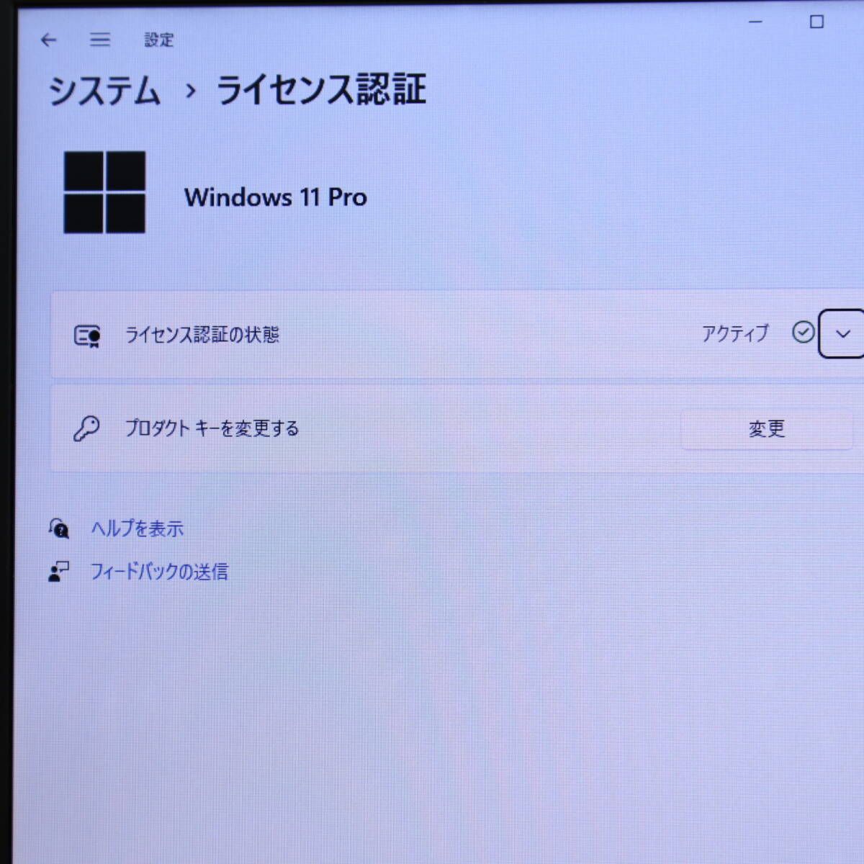Click the アクティブ status text
Screen dimensions: 864x864
tap(735, 333)
